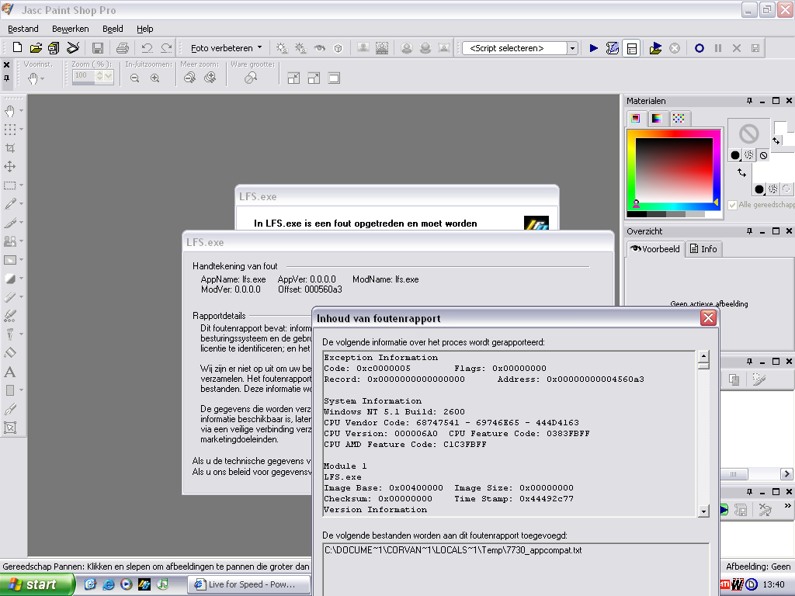Viewport: 795px width, 596px height.
Task: Click the Run Script play icon
Action: 594,48
